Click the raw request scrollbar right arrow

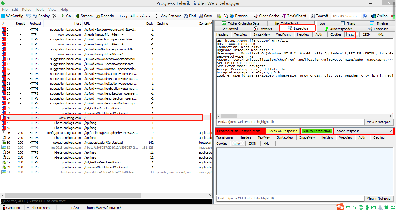[390, 116]
